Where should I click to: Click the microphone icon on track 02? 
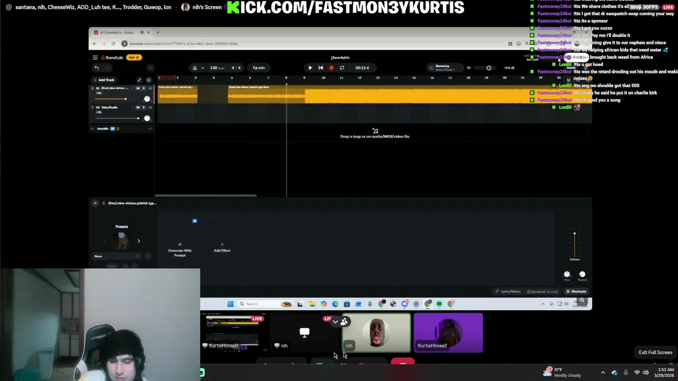click(x=92, y=107)
